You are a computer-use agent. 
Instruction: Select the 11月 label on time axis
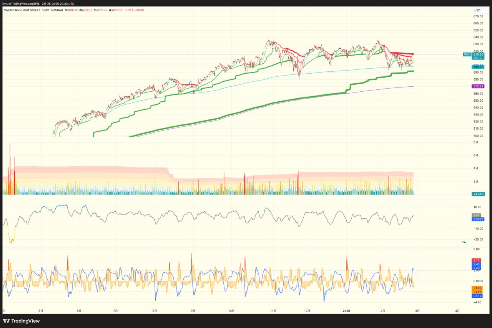[273, 311]
